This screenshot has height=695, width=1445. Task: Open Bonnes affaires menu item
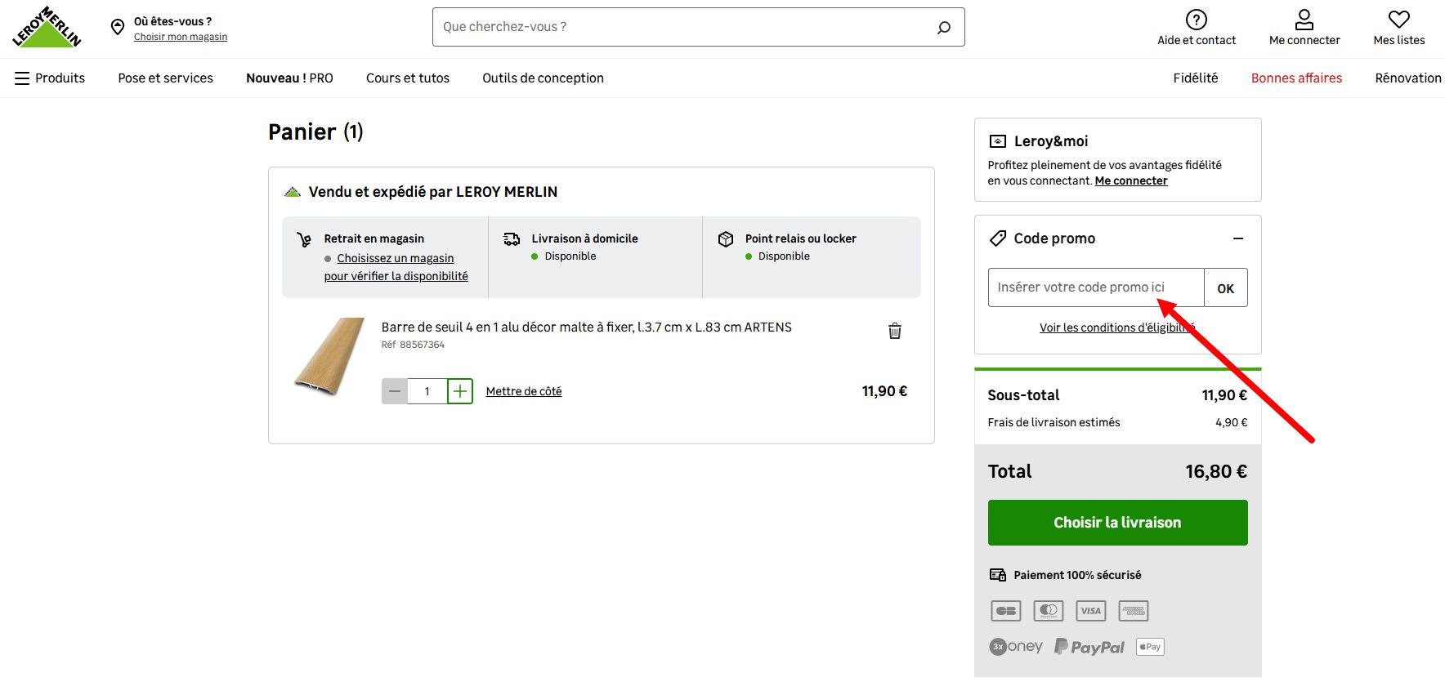(1296, 78)
